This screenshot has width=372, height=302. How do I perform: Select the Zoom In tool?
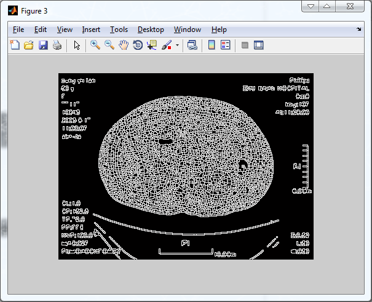(95, 45)
